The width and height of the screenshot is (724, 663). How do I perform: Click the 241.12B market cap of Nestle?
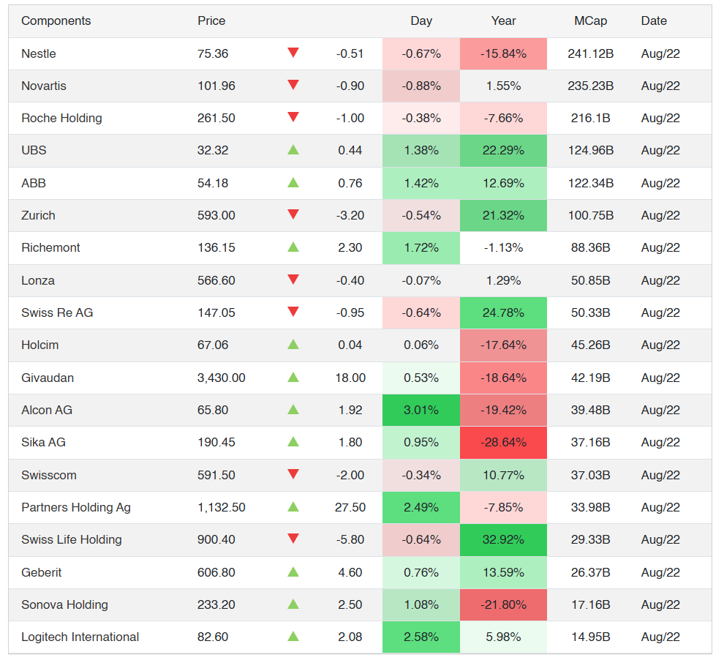pyautogui.click(x=591, y=53)
